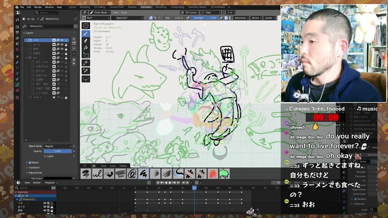
Task: Open the Material properties tab
Action: pos(17,90)
